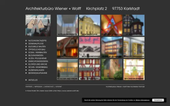Viewport: 170px width, 106px height.
Task: Select Wohn- Gewerbebau in the sidebar menu
Action: click(38, 67)
